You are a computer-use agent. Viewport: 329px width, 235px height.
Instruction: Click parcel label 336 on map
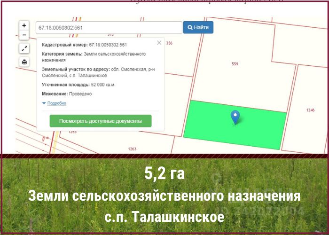pos(169,43)
